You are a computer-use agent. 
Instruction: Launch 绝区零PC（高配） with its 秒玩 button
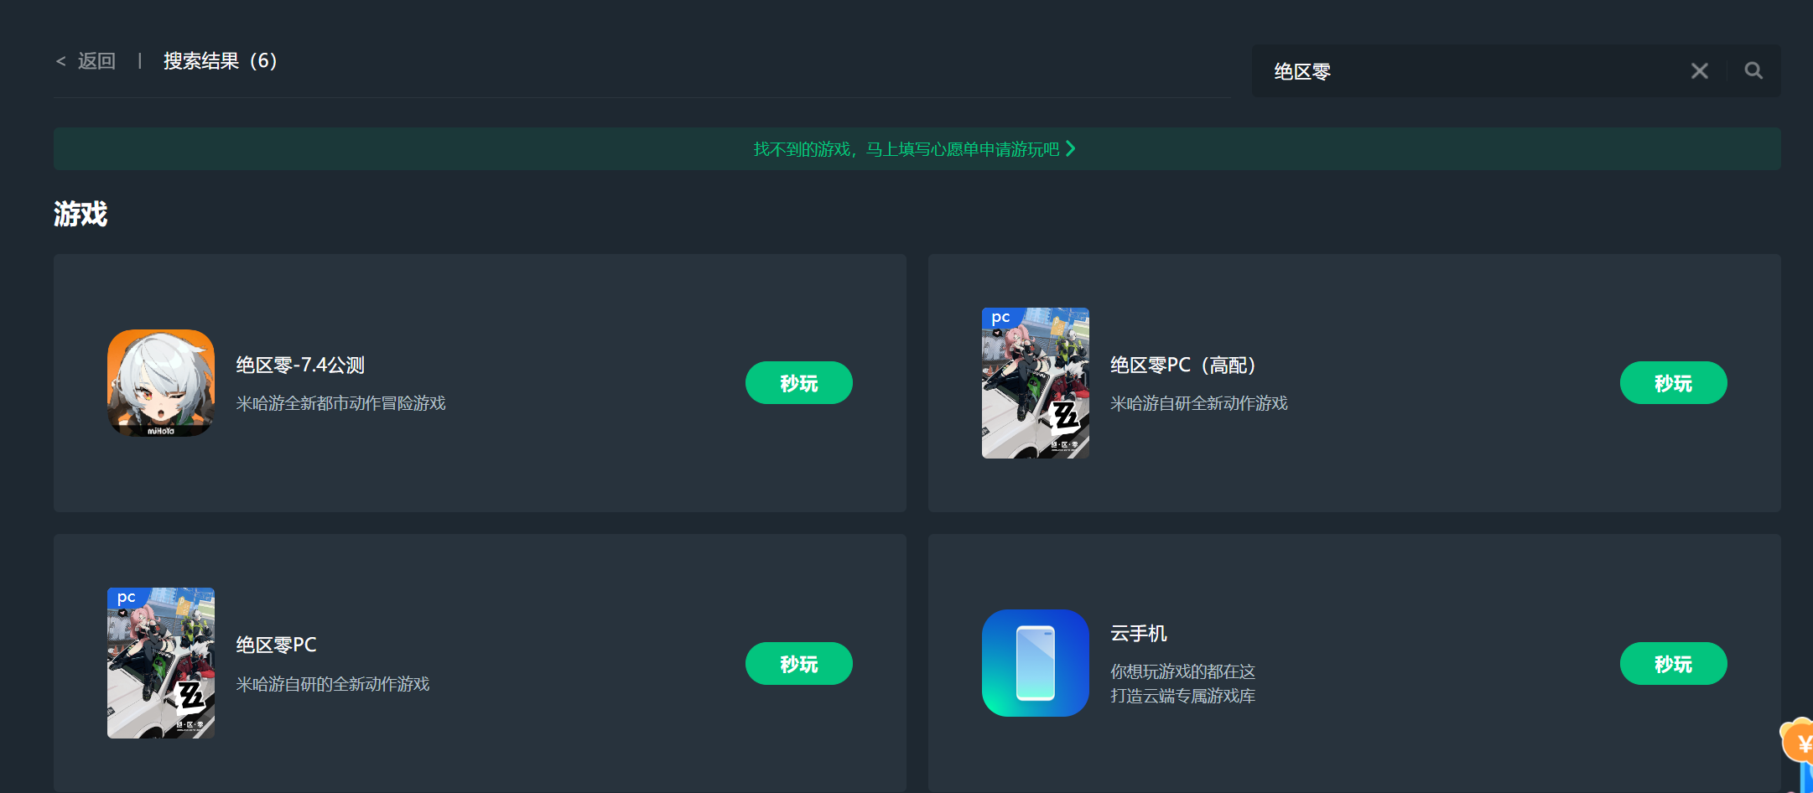(x=1673, y=383)
